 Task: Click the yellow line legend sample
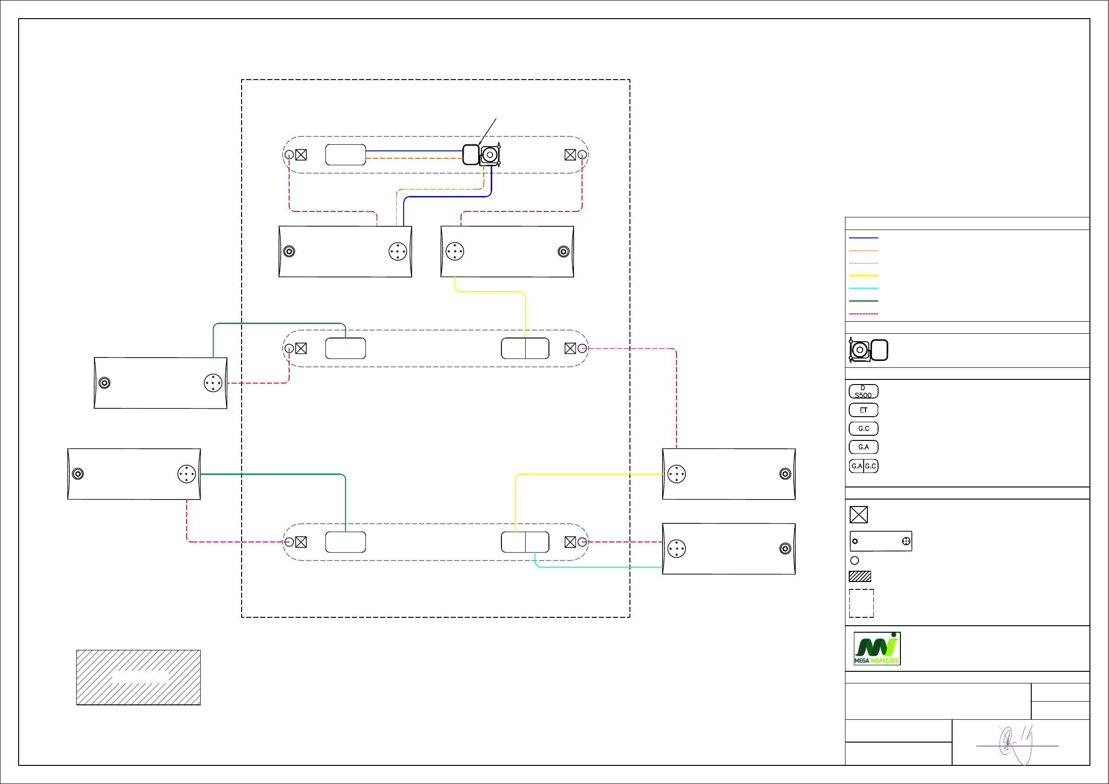863,275
